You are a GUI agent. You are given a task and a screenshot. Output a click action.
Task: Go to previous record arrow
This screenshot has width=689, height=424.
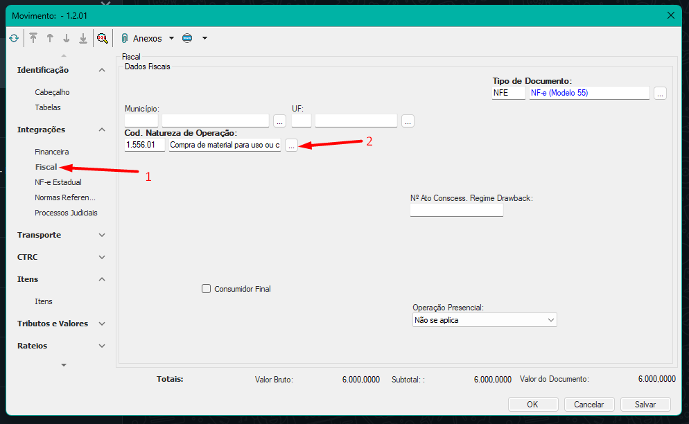pos(50,38)
